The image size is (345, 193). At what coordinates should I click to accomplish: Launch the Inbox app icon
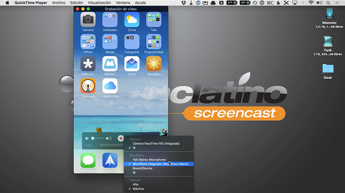pos(132,64)
